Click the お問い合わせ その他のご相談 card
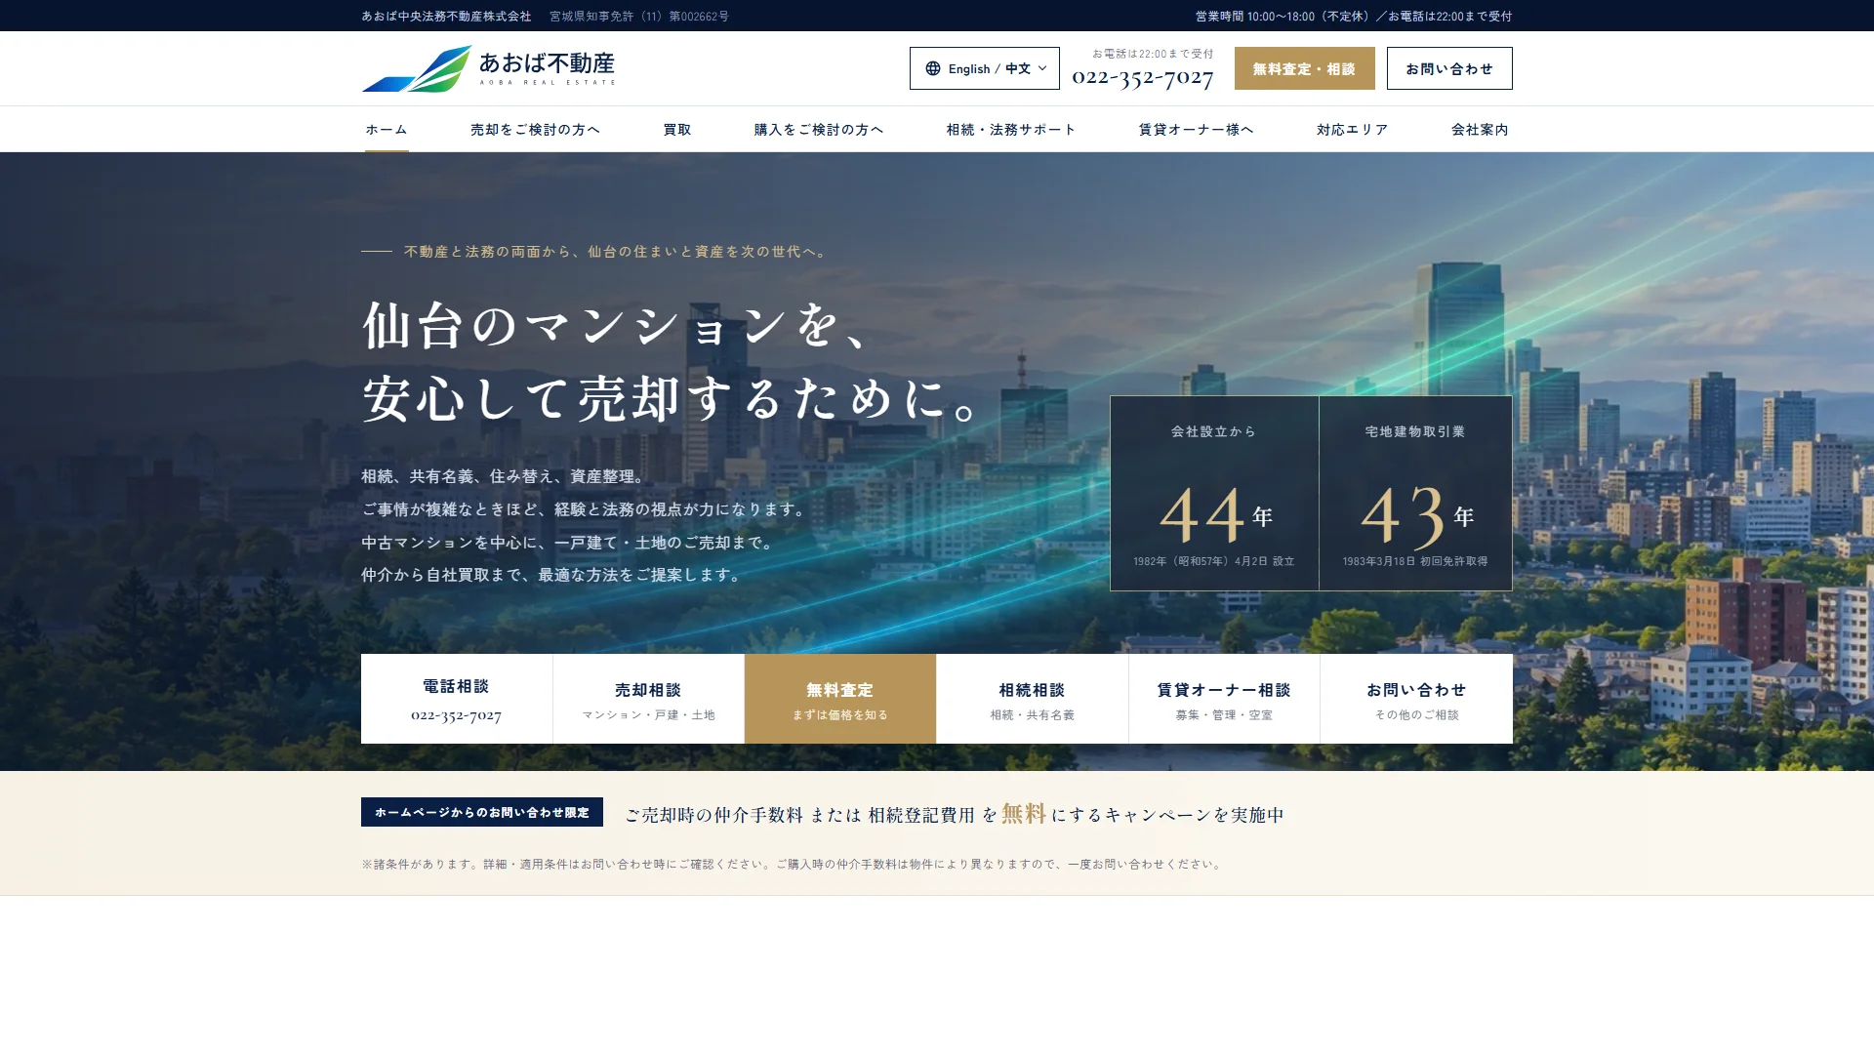The width and height of the screenshot is (1874, 1054). click(x=1416, y=699)
